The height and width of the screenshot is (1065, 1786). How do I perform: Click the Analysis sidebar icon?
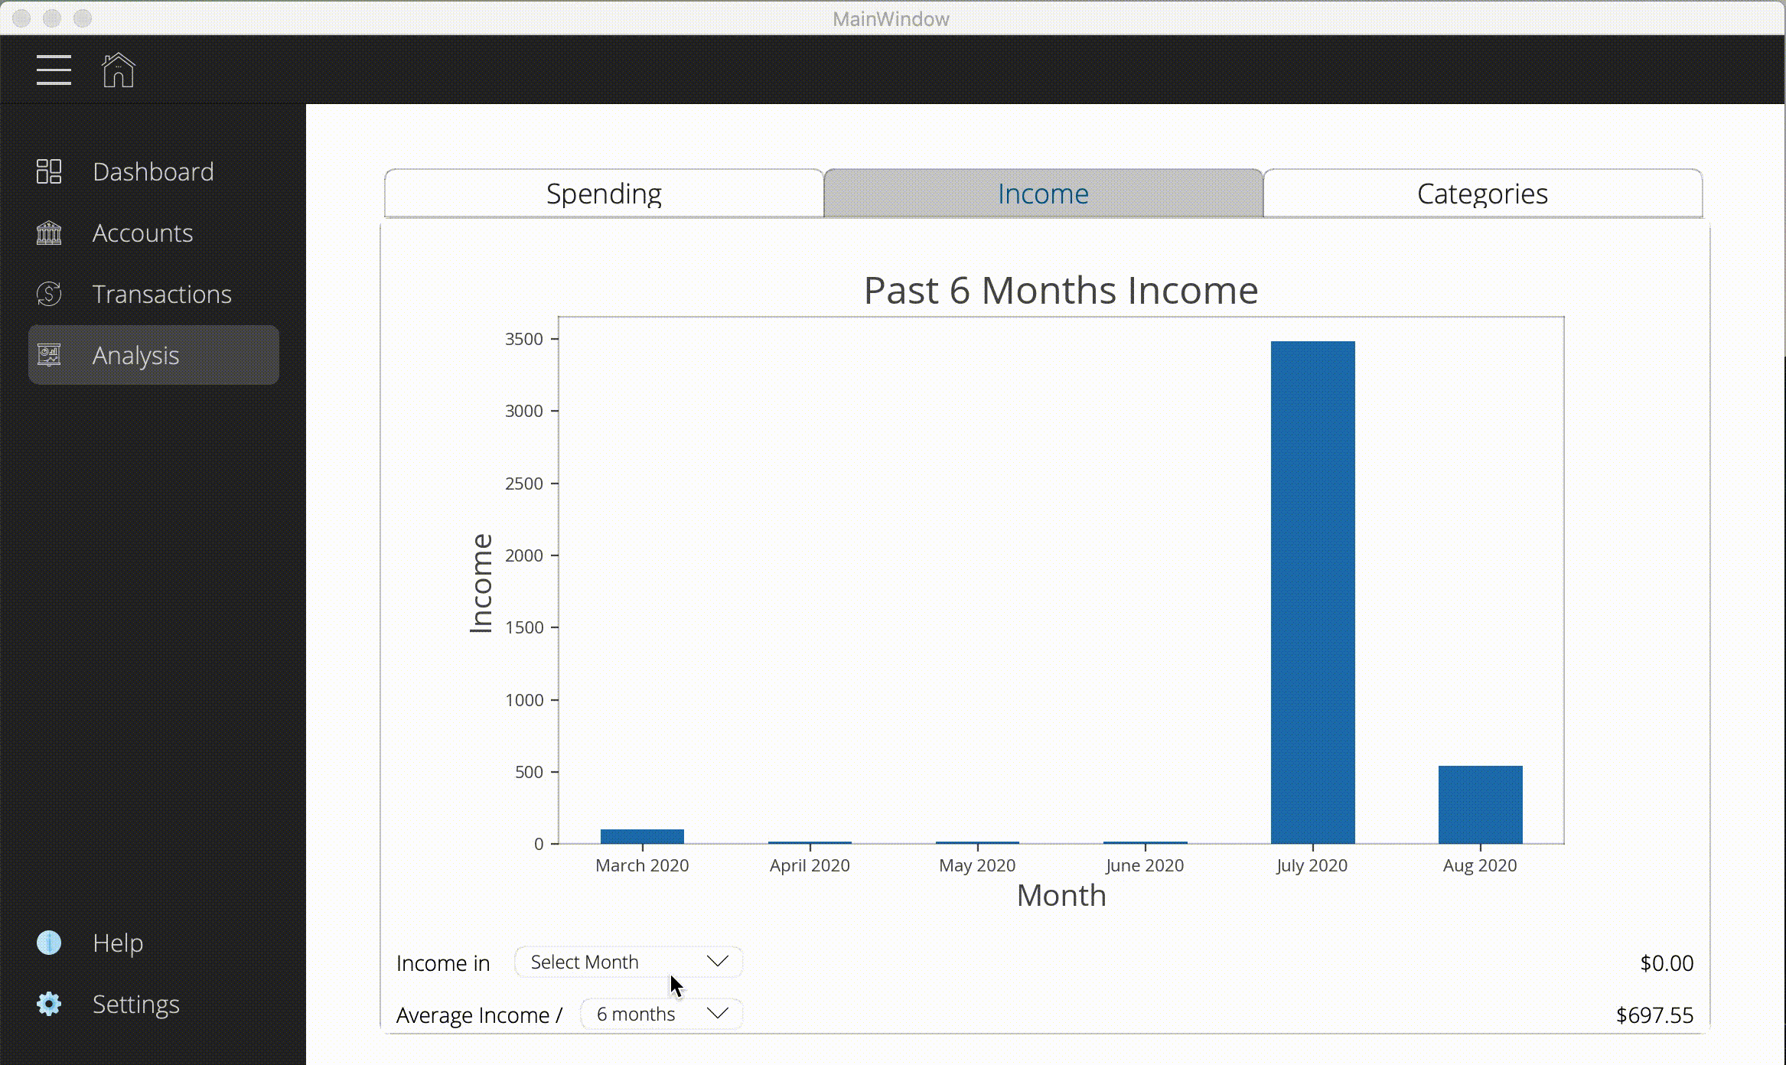48,355
